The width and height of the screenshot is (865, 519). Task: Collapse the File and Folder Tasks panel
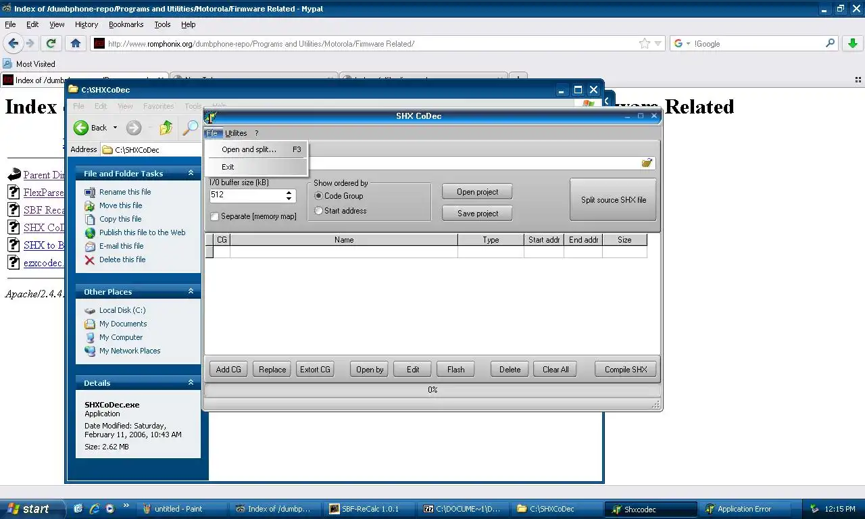(191, 174)
